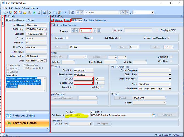Toggle the Lock Date checkbox
Viewport: 184px width, 137px height.
[x=75, y=87]
